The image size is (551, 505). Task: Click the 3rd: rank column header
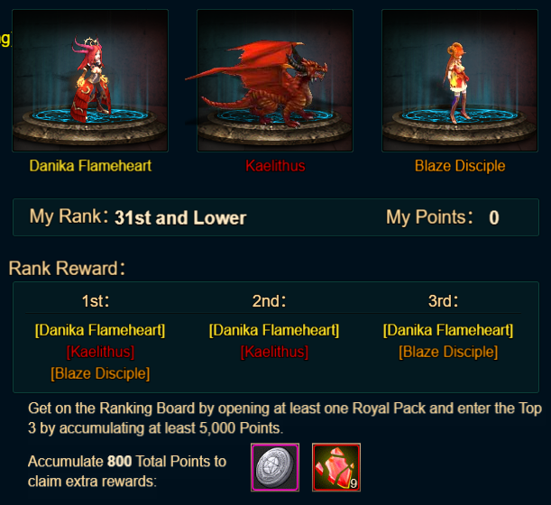443,301
